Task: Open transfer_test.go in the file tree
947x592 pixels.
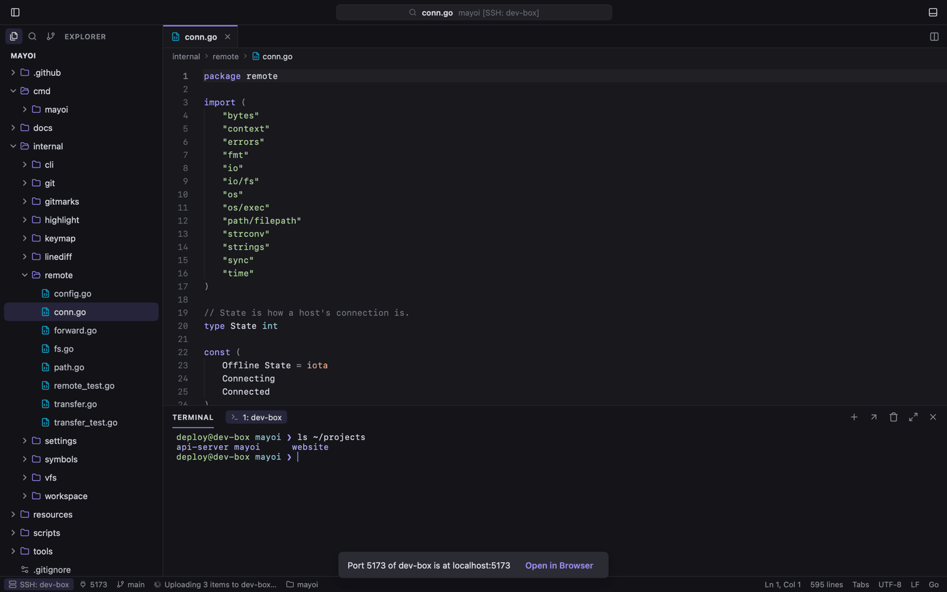Action: 81,423
